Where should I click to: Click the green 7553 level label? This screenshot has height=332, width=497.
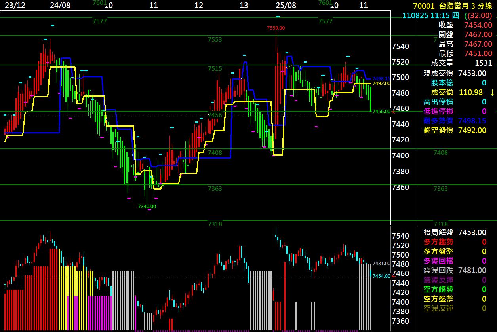215,40
